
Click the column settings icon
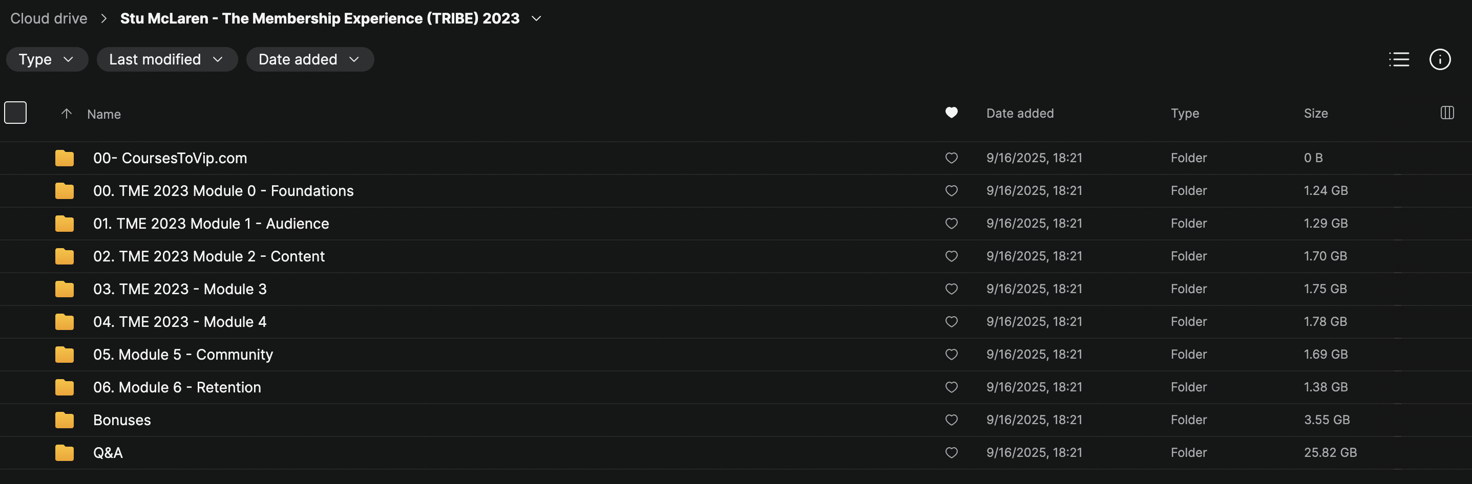coord(1447,113)
